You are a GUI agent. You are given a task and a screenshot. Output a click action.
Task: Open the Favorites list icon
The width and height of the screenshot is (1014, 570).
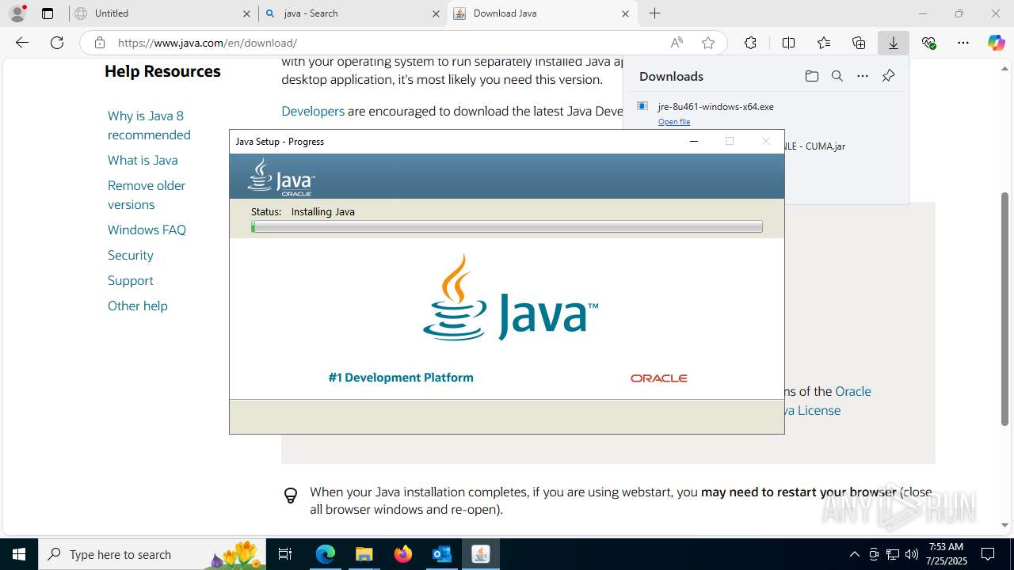click(824, 43)
